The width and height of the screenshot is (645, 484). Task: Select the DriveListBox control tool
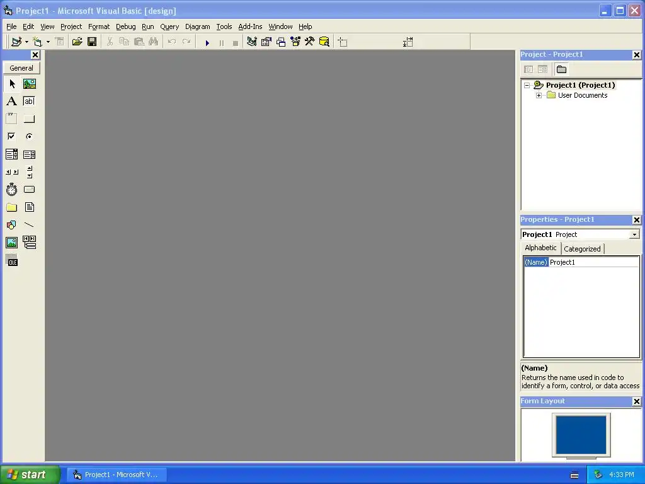click(x=29, y=190)
